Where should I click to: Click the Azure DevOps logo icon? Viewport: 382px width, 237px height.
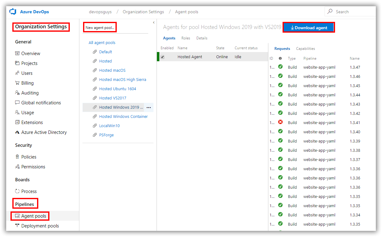pos(12,11)
